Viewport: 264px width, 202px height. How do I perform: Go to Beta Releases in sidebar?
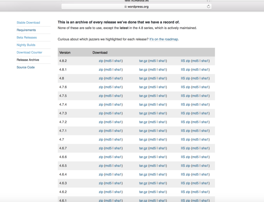27,38
